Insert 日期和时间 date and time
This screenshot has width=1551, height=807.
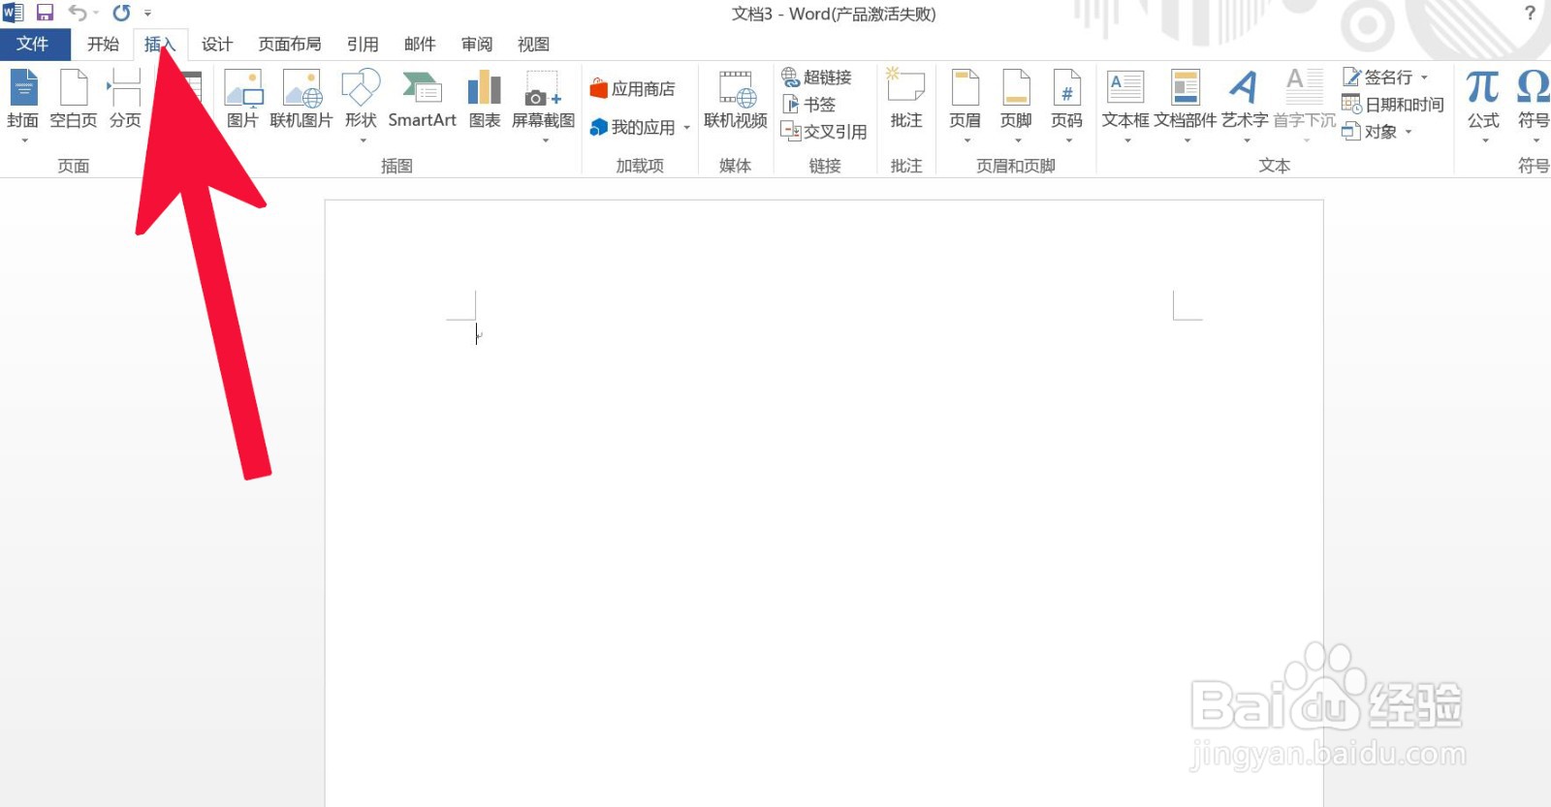(1393, 104)
